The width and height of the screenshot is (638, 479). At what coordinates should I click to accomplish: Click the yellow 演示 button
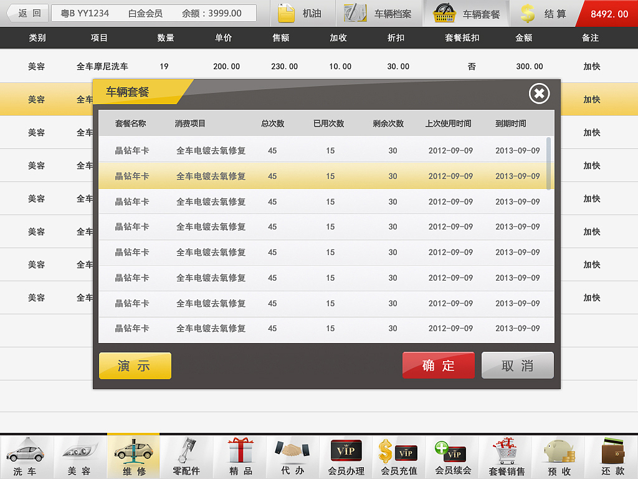click(x=135, y=365)
